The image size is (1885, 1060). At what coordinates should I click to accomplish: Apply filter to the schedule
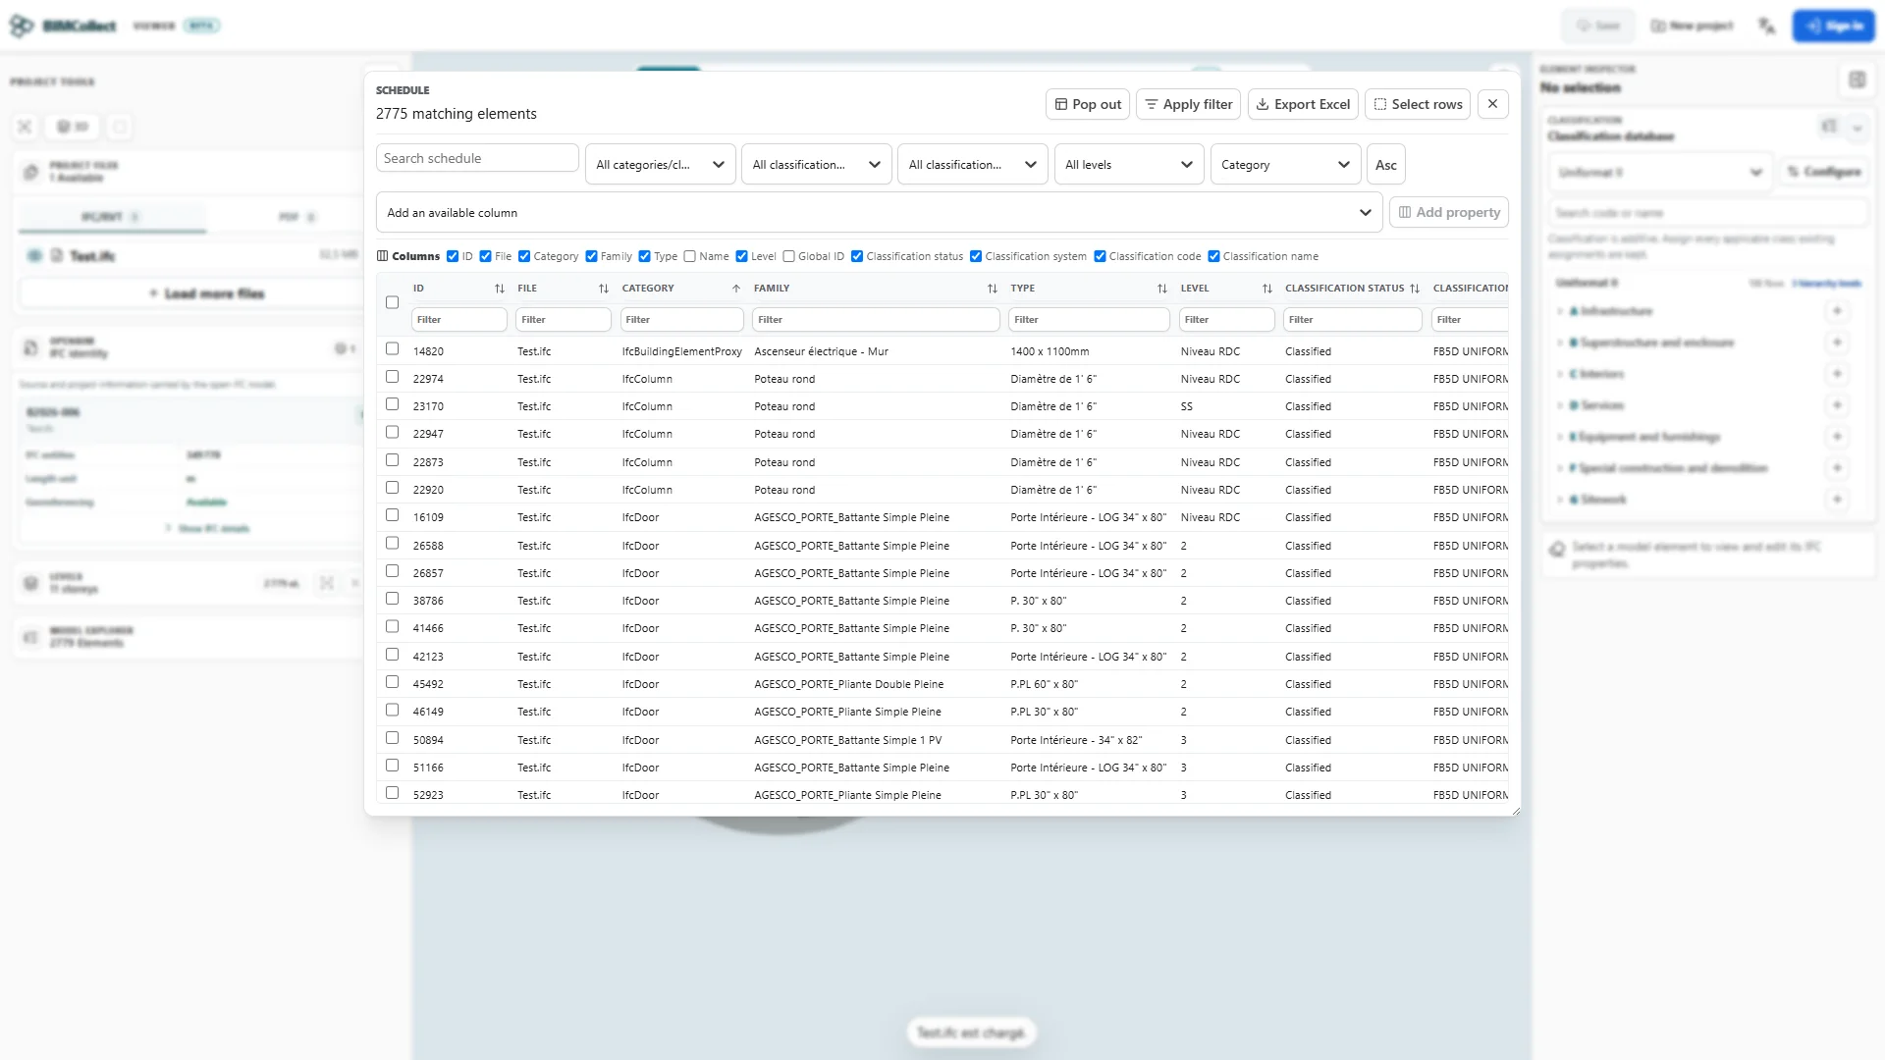point(1189,104)
